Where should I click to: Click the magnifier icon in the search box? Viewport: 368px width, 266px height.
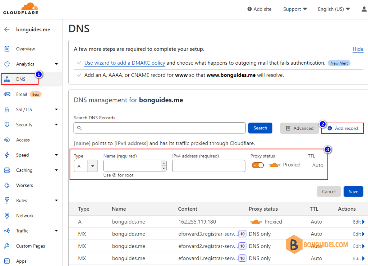click(x=79, y=128)
